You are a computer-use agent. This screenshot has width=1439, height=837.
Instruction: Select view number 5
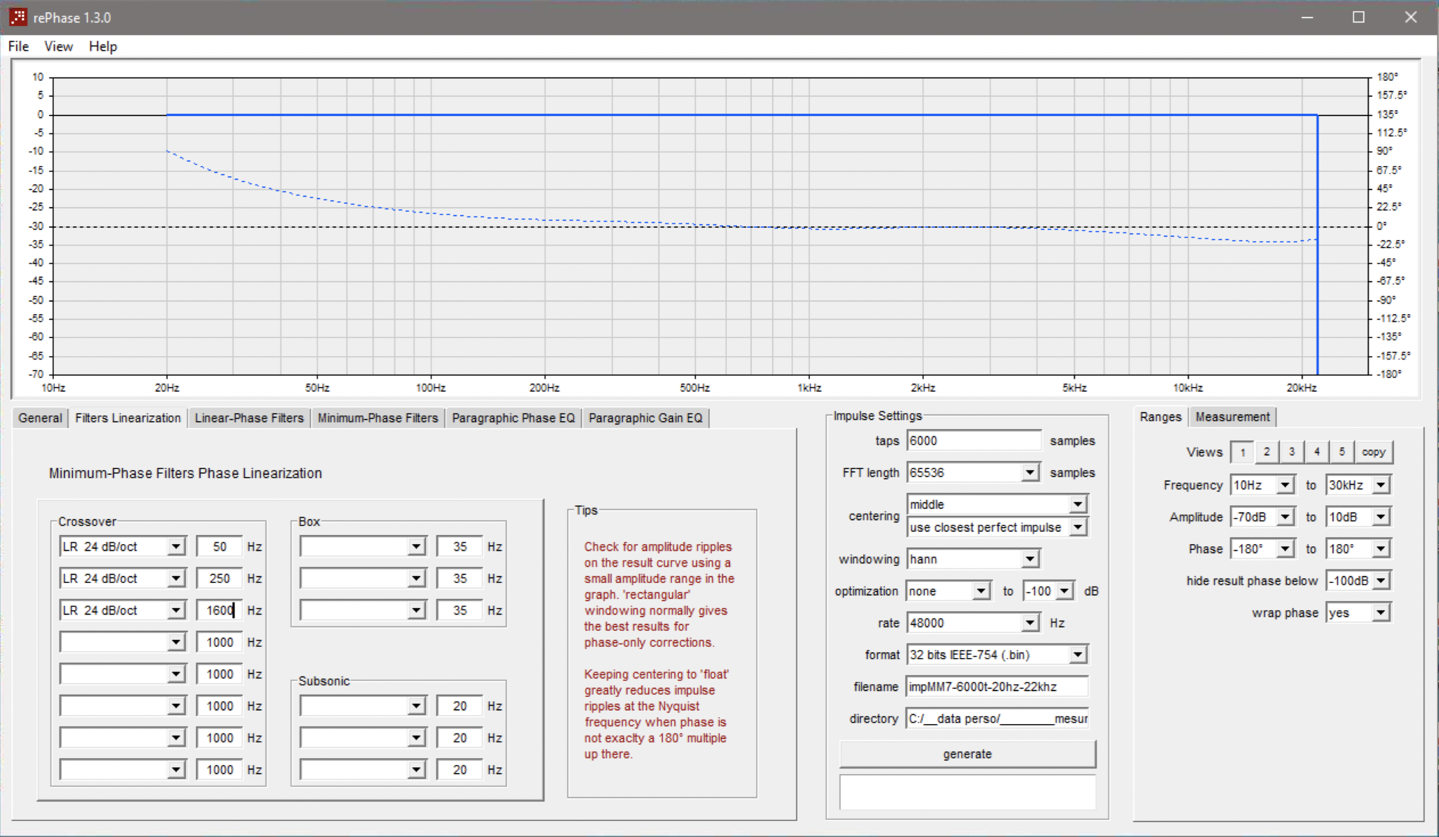1342,452
